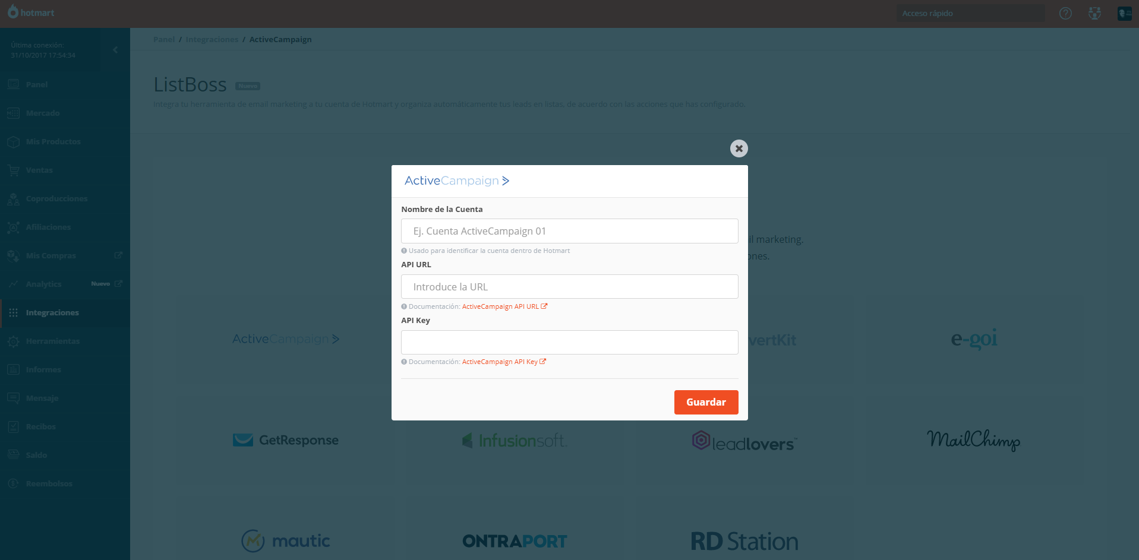Click the Mis Compras icon
This screenshot has height=560, width=1139.
[x=13, y=255]
